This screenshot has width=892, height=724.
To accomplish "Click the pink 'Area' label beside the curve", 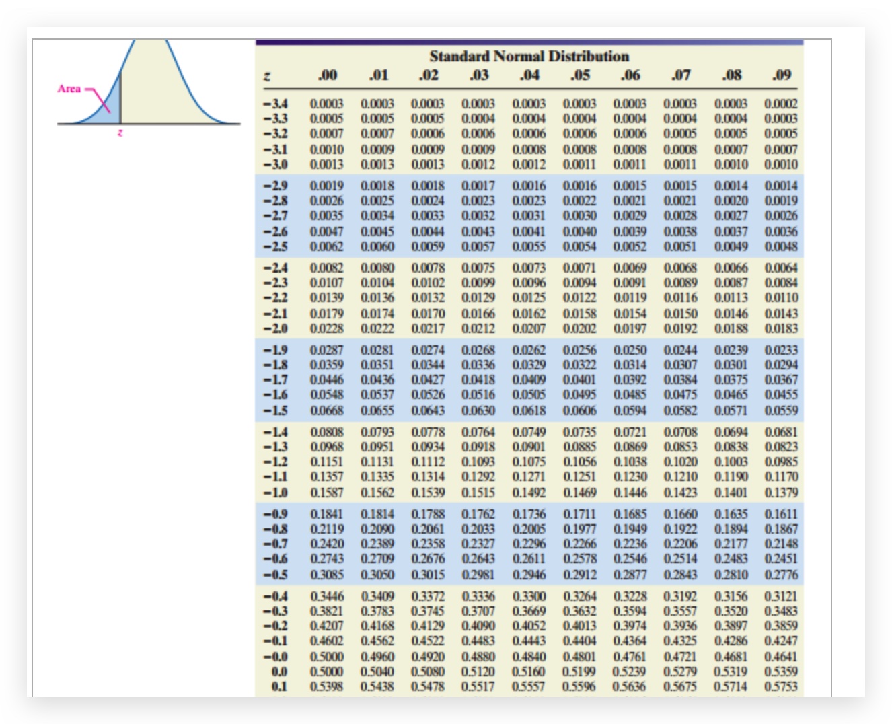I will [x=69, y=89].
